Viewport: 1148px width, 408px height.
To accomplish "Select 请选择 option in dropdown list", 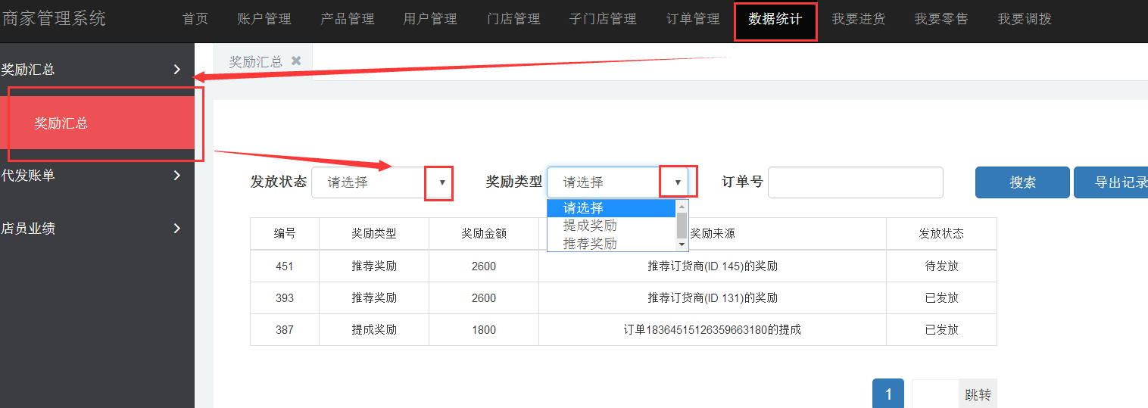I will coord(612,207).
